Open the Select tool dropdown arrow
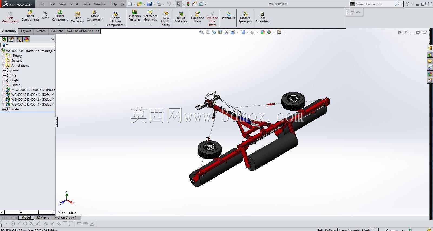 183,4
